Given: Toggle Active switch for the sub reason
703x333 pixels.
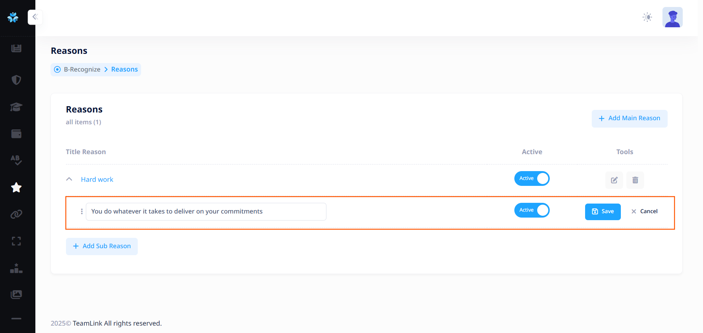Looking at the screenshot, I should [532, 210].
